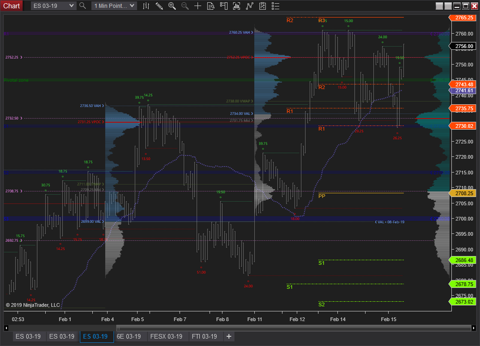Image resolution: width=480 pixels, height=346 pixels.
Task: Click the 2765.25 orange price marker
Action: [x=462, y=18]
